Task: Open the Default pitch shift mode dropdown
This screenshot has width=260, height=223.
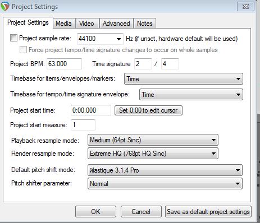Action: pos(165,170)
